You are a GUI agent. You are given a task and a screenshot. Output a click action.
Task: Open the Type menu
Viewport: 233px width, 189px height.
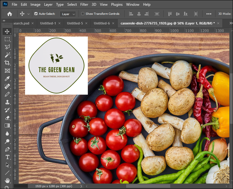(60, 5)
